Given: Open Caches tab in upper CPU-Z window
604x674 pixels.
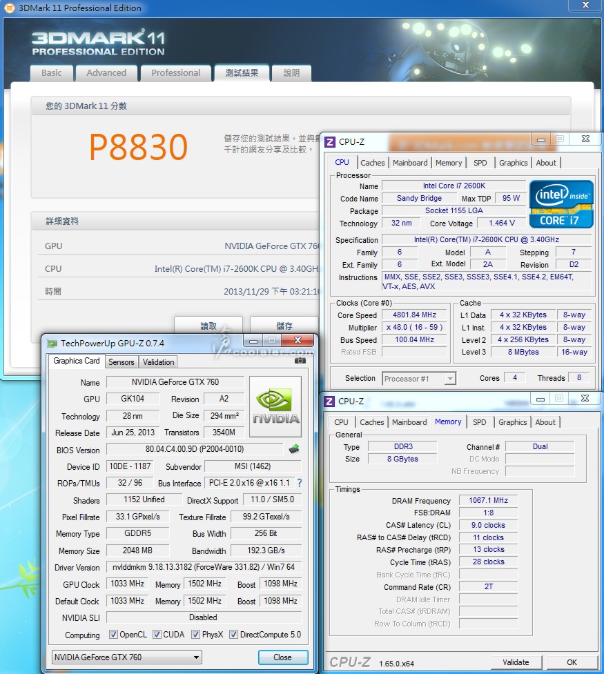Looking at the screenshot, I should click(x=373, y=163).
